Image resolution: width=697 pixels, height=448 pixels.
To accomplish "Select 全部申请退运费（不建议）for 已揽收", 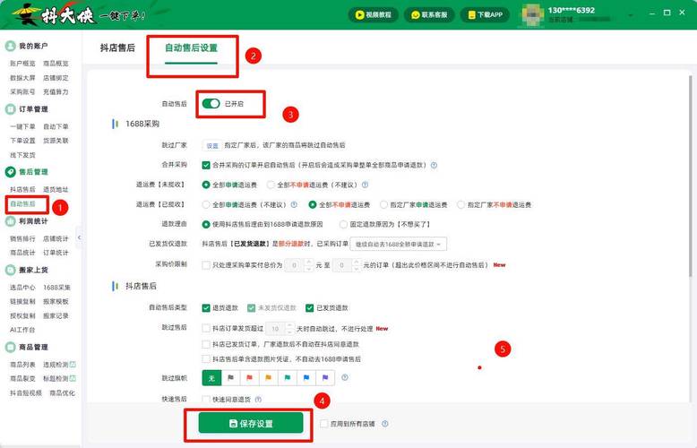I will [x=206, y=204].
